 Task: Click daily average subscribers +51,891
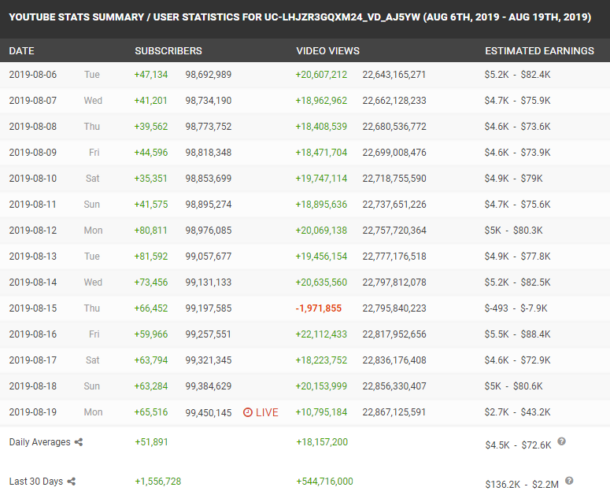point(151,442)
